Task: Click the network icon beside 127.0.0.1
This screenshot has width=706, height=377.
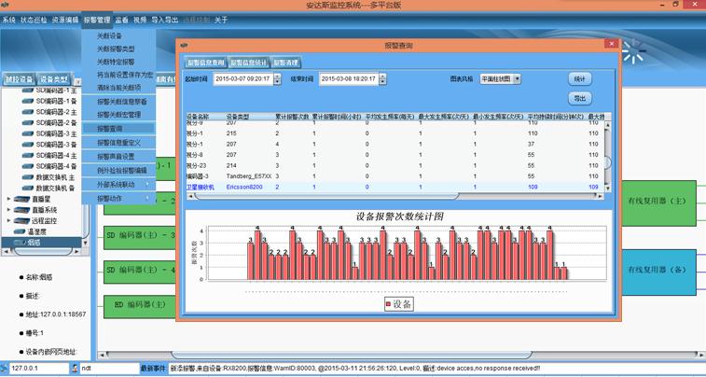Action: pyautogui.click(x=4, y=368)
